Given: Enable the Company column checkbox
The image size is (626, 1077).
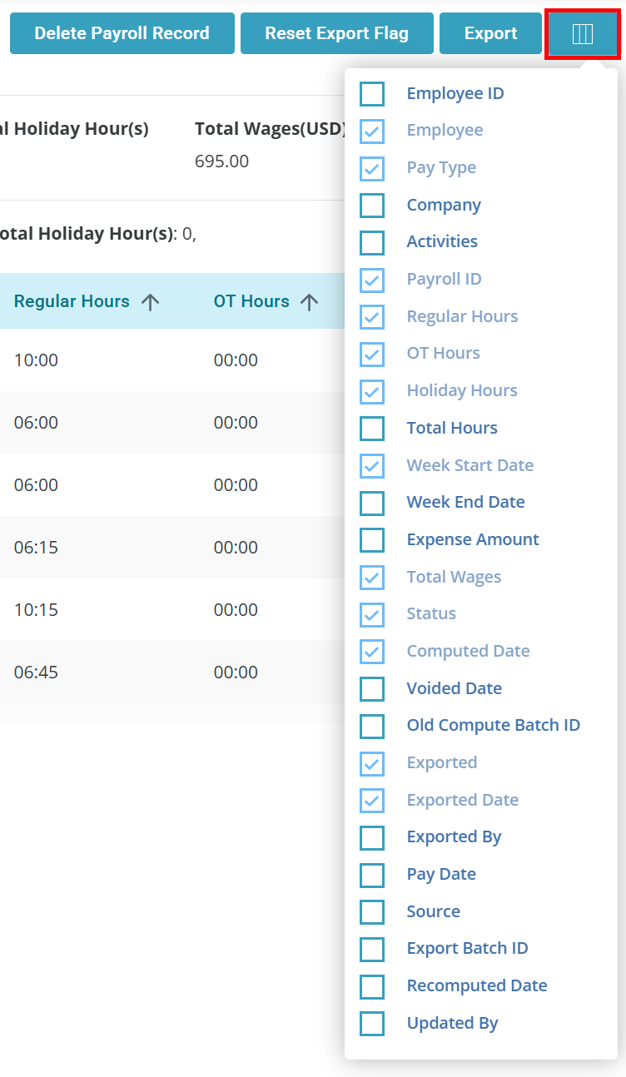Looking at the screenshot, I should click(x=372, y=205).
